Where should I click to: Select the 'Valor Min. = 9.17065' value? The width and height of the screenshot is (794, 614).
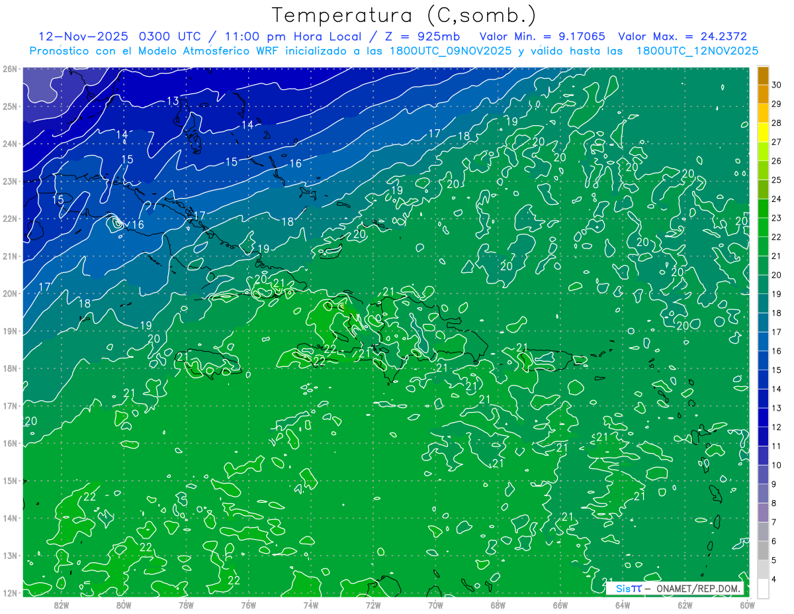[541, 36]
